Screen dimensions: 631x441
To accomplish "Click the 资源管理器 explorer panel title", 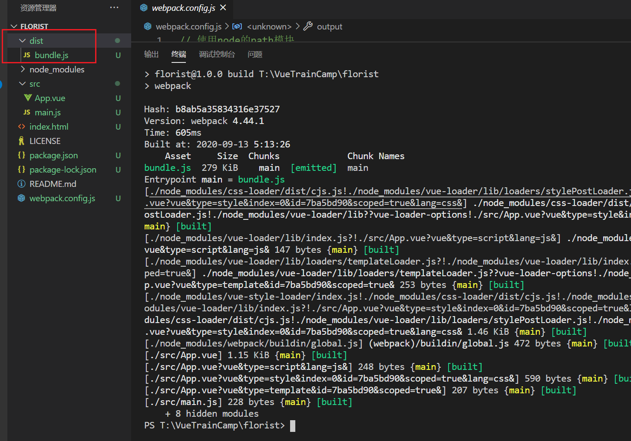I will 39,8.
